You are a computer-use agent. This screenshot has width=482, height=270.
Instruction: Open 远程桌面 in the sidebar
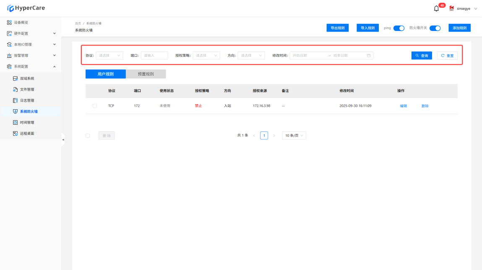(27, 134)
